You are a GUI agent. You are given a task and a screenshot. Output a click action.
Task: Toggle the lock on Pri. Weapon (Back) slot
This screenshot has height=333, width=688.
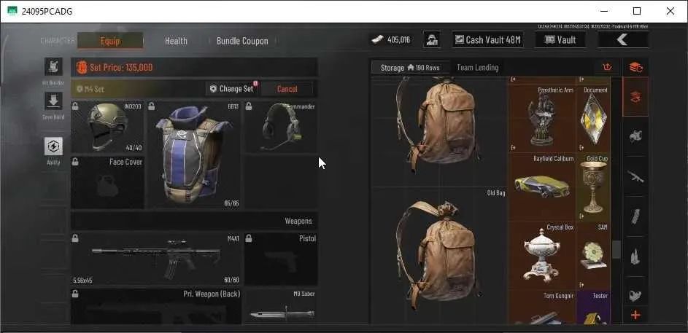75,294
